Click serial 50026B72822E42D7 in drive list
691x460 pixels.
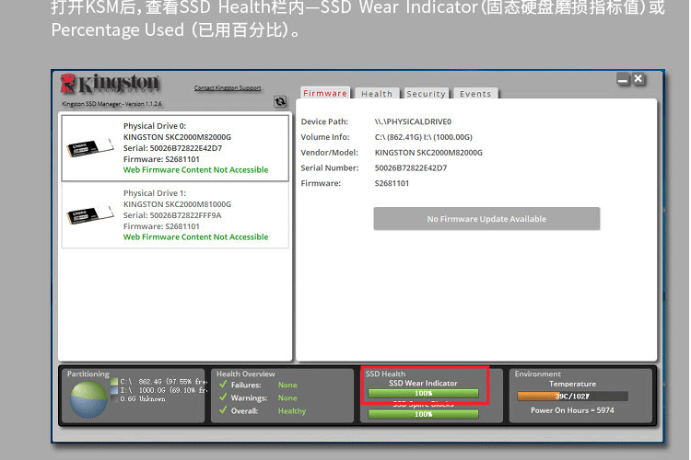(x=173, y=148)
